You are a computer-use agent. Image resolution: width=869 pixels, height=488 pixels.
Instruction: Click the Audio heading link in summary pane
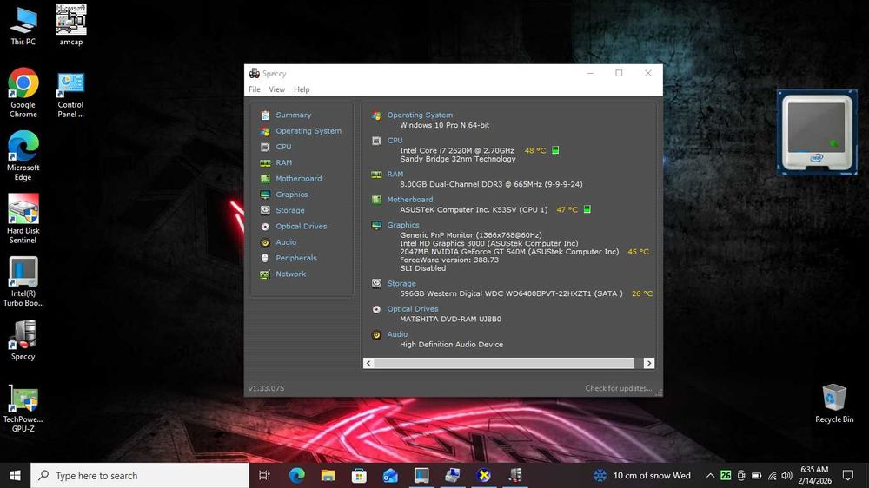(x=397, y=334)
